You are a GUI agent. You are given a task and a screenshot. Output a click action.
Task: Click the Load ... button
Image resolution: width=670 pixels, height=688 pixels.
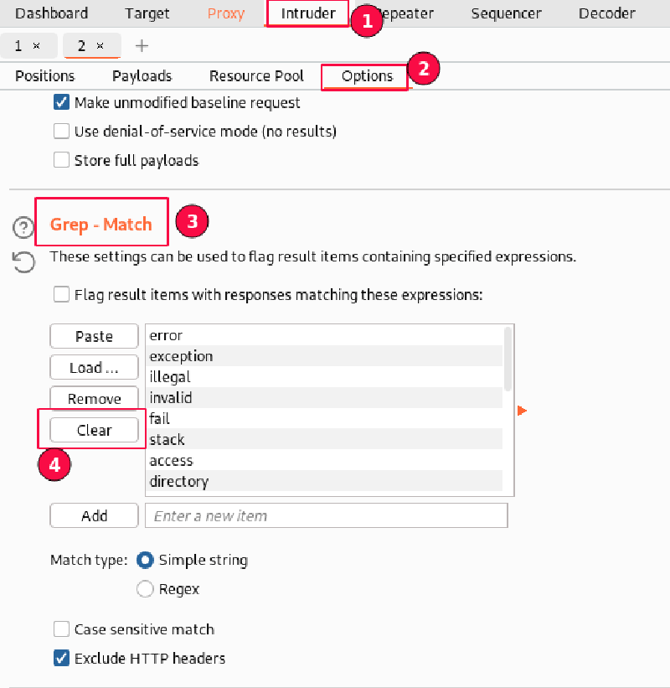point(94,368)
